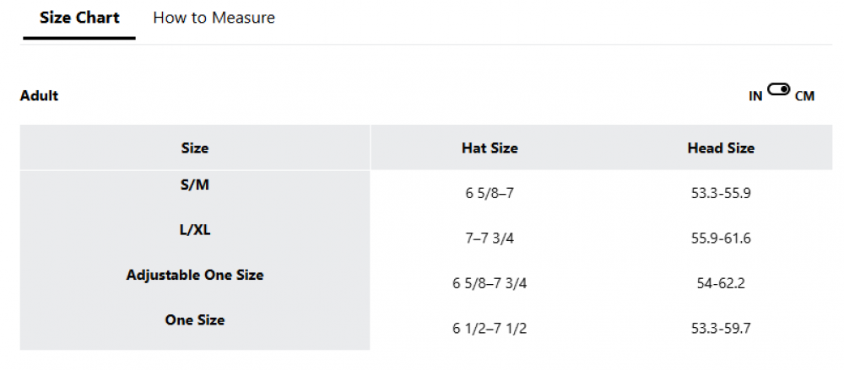Click the 7–7 3/4 hat size cell

[490, 238]
